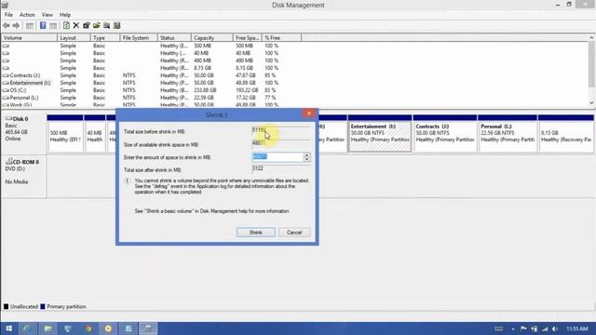Click the black Unallocated legend swatch
This screenshot has width=596, height=335.
[6, 306]
